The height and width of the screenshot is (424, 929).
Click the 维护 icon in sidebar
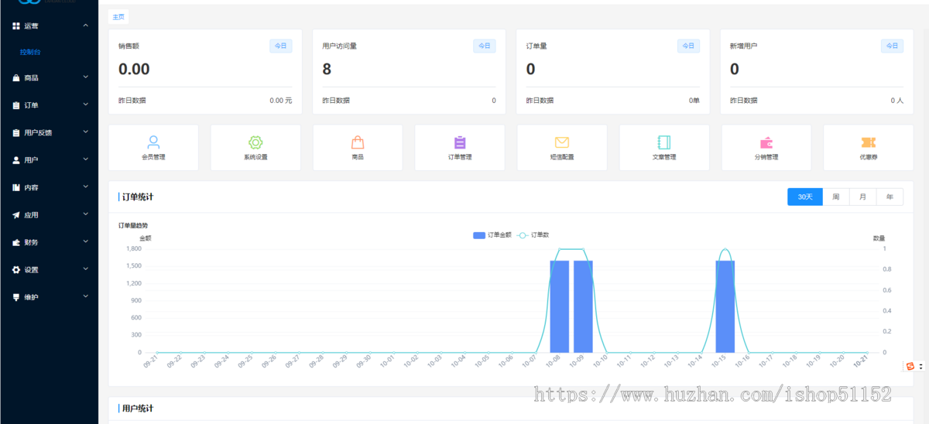coord(16,297)
